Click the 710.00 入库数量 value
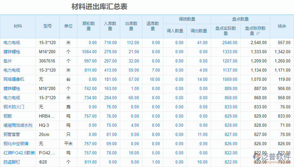294x167 pixels. [x=110, y=42]
